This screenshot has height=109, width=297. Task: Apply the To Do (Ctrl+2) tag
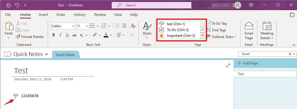point(179,30)
